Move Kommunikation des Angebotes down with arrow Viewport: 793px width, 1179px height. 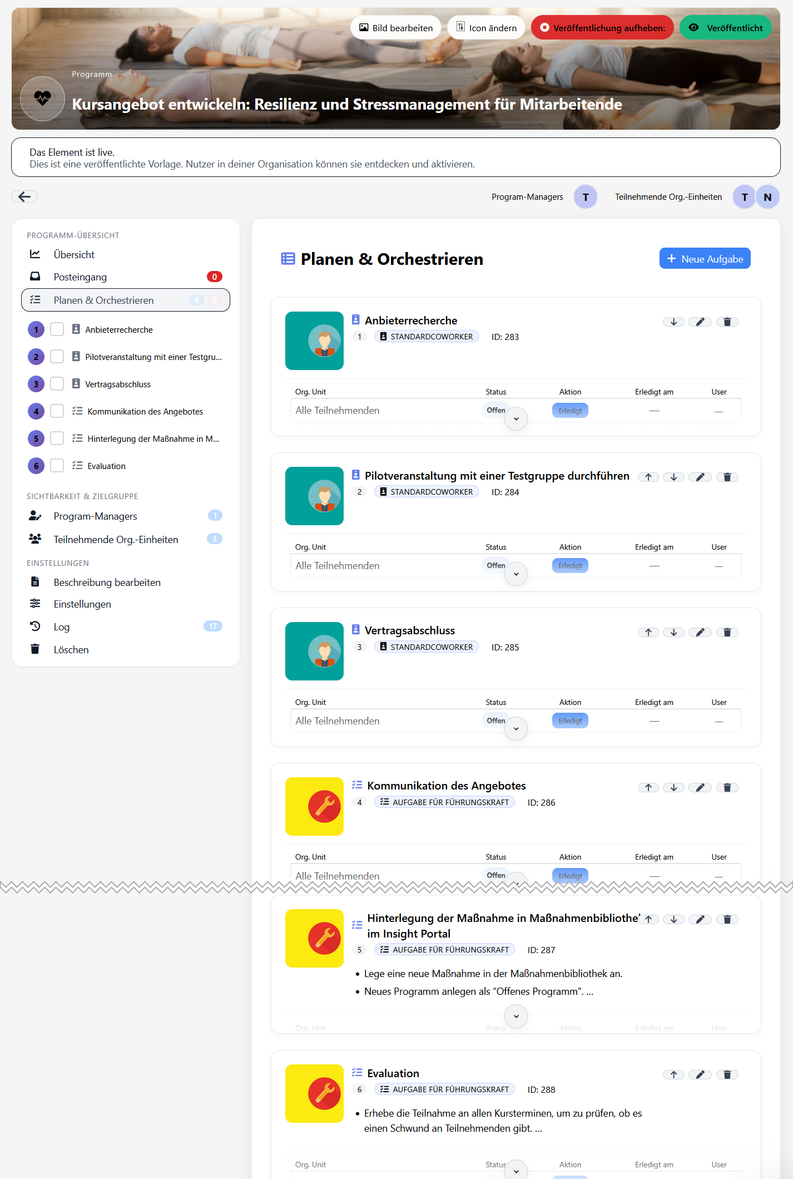pos(673,788)
